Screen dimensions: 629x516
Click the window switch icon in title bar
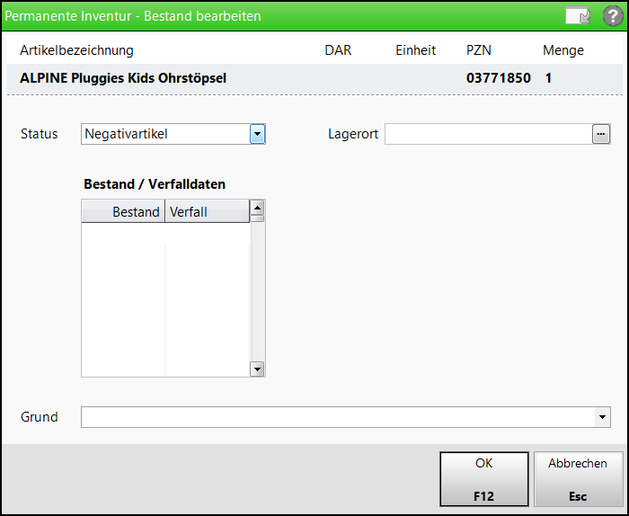578,16
